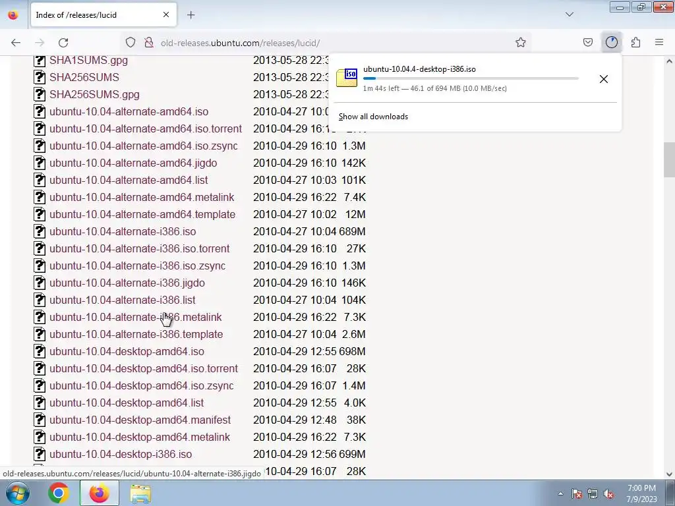Click the scrollbar down arrow
The height and width of the screenshot is (506, 675).
click(x=669, y=474)
